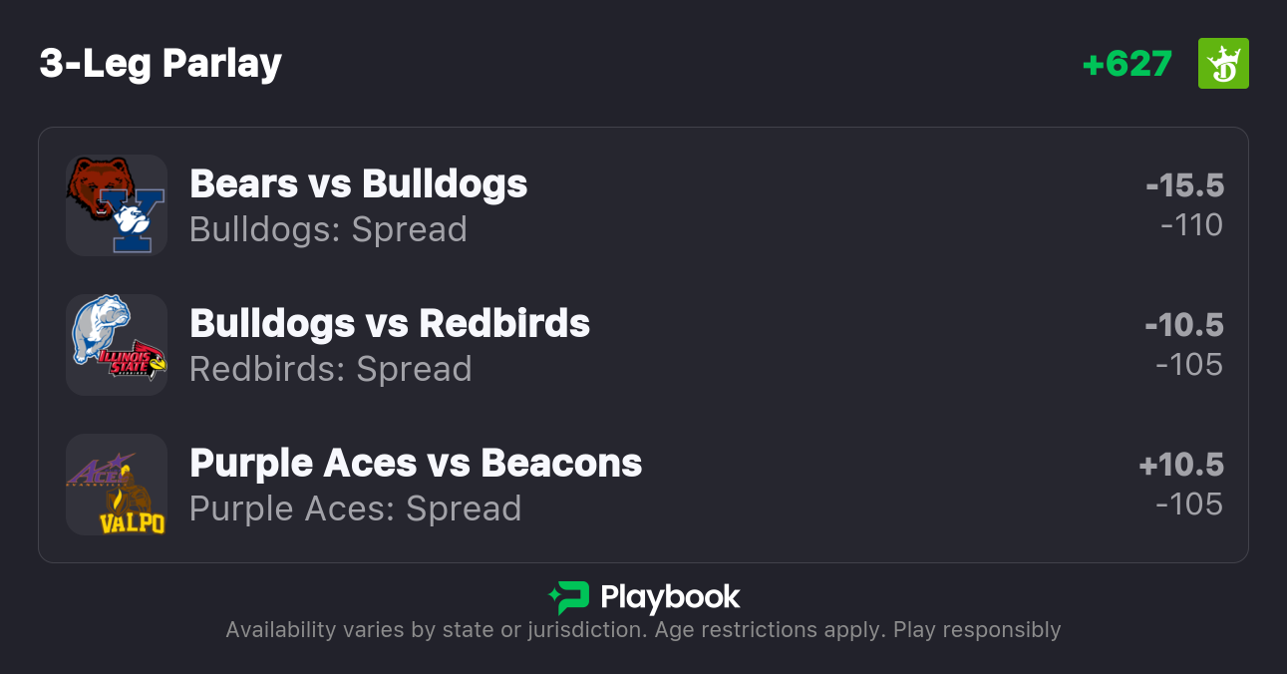Select the Redbirds: Spread bet label

[331, 370]
